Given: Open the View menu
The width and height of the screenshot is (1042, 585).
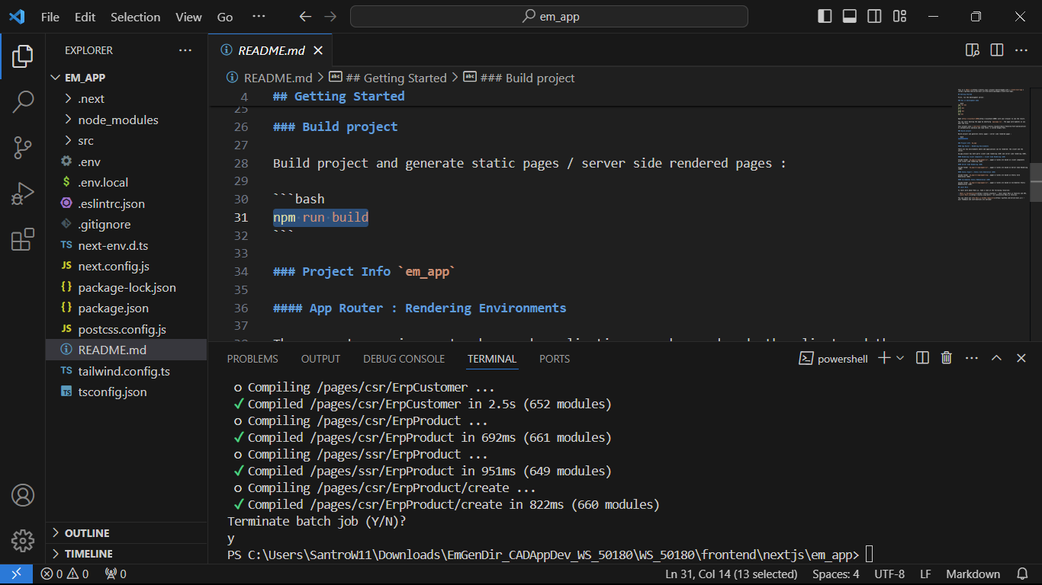Looking at the screenshot, I should 188,17.
